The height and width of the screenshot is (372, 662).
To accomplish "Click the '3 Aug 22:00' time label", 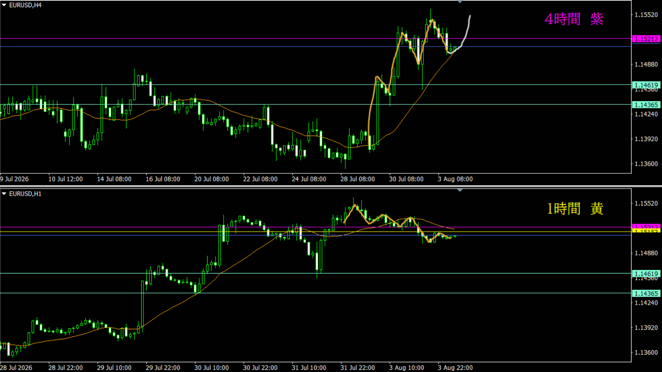I will (455, 368).
